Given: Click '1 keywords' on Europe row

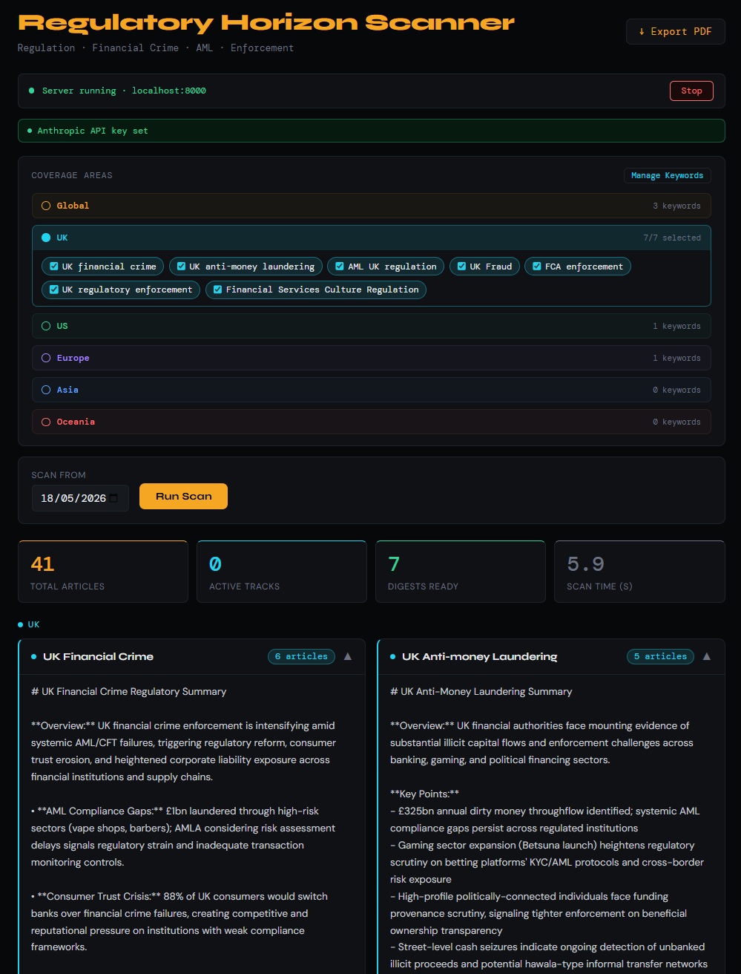Looking at the screenshot, I should pyautogui.click(x=676, y=358).
